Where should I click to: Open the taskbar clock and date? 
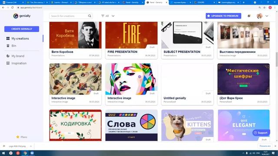click(265, 153)
